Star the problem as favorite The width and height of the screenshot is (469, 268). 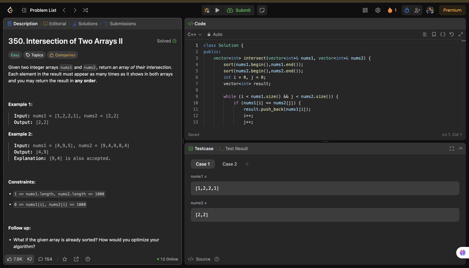[65, 259]
